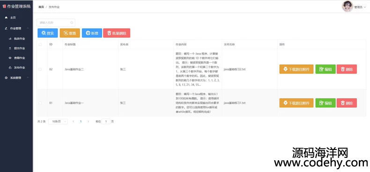
Task: Check the row with ID 82
Action: tap(40, 69)
